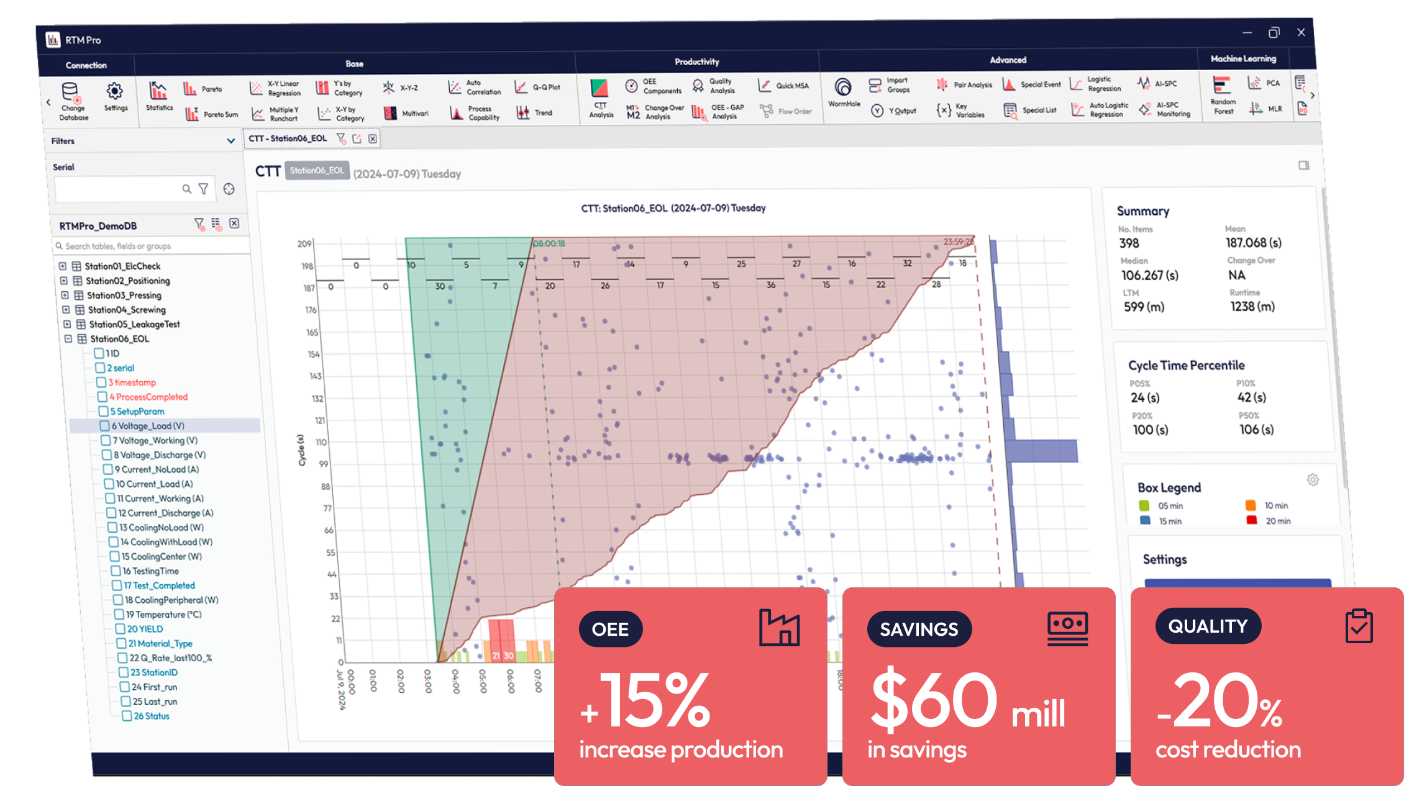Check the 6 Voltage_Load (V) field
1404x786 pixels.
click(x=104, y=426)
